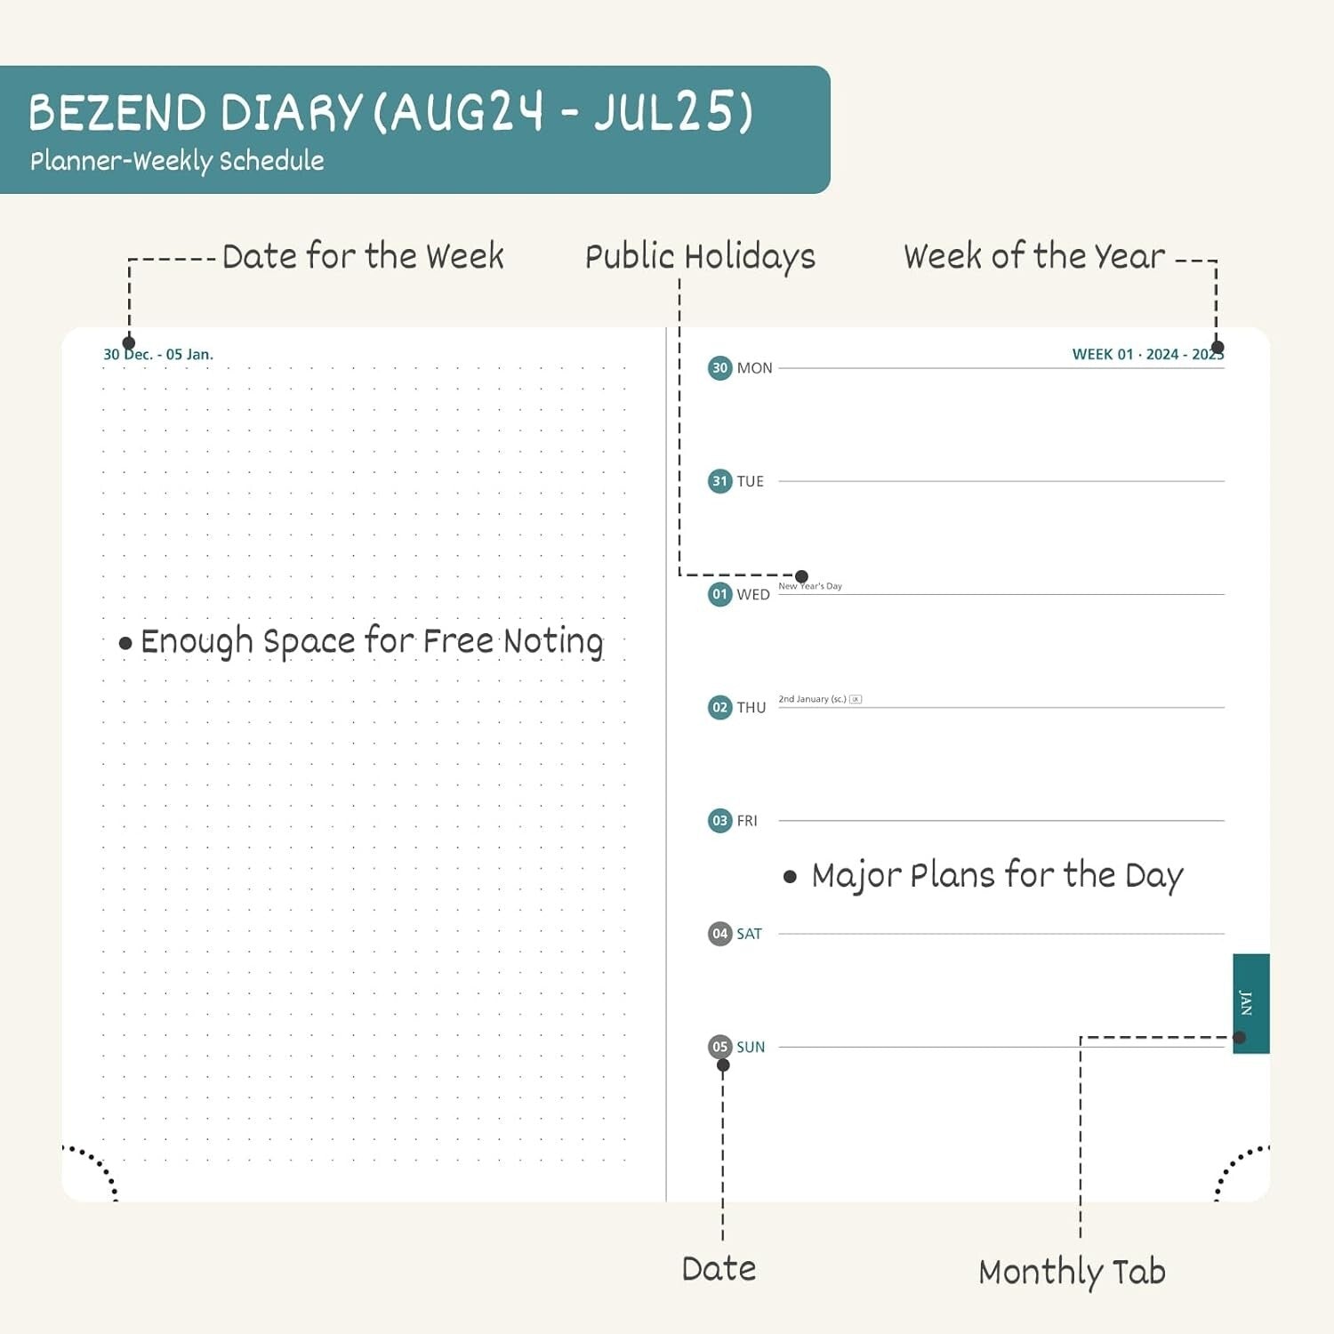The height and width of the screenshot is (1334, 1334).
Task: Click the circled 01 date badge for Wednesday
Action: point(719,594)
